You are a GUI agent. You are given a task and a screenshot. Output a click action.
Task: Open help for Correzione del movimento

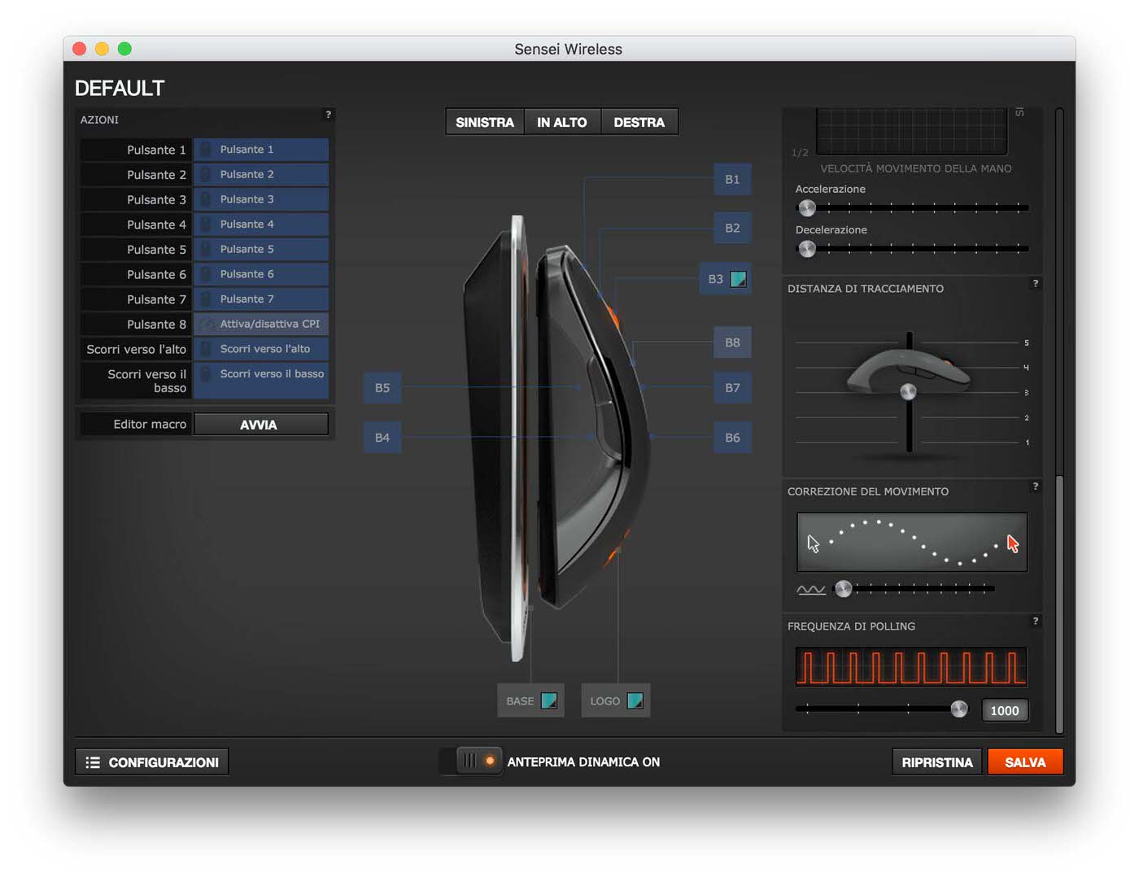pos(1035,486)
